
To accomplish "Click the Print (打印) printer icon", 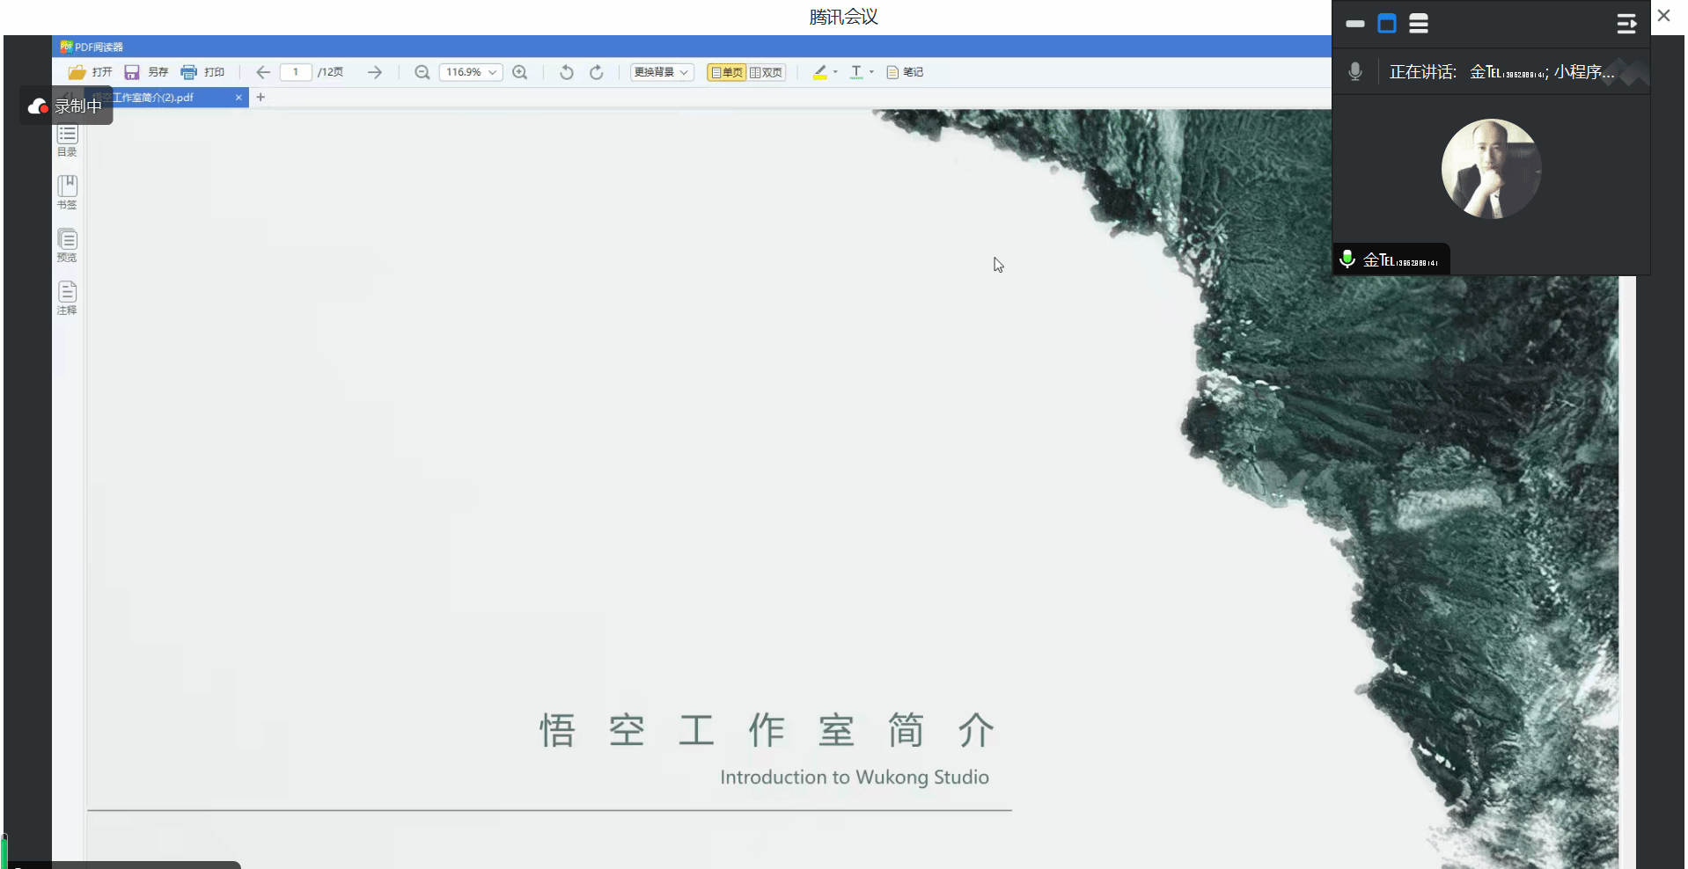I will 188,72.
